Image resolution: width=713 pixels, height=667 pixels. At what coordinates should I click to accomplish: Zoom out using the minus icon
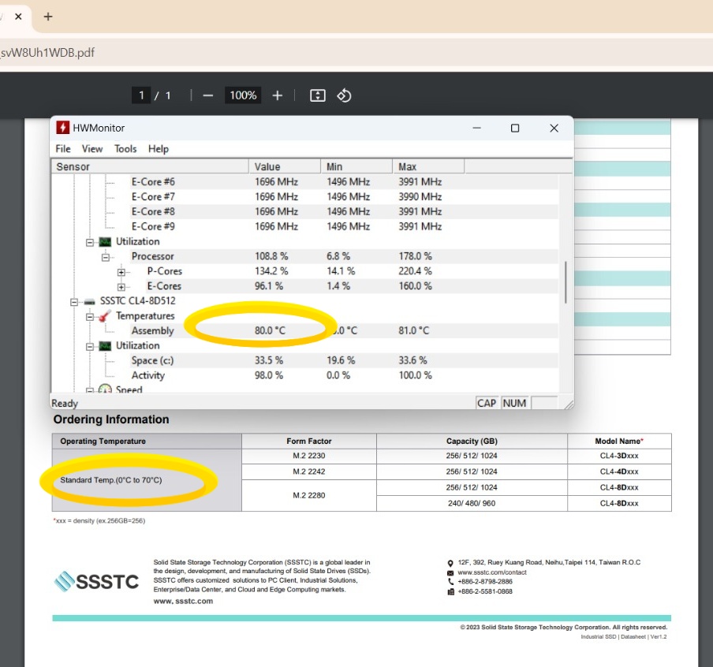pyautogui.click(x=208, y=95)
